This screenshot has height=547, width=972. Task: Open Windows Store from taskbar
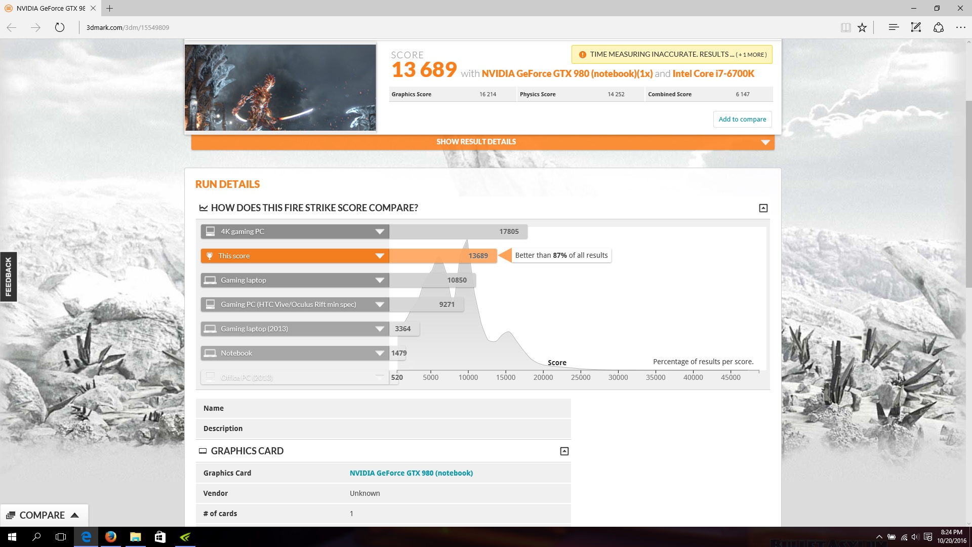coord(160,537)
